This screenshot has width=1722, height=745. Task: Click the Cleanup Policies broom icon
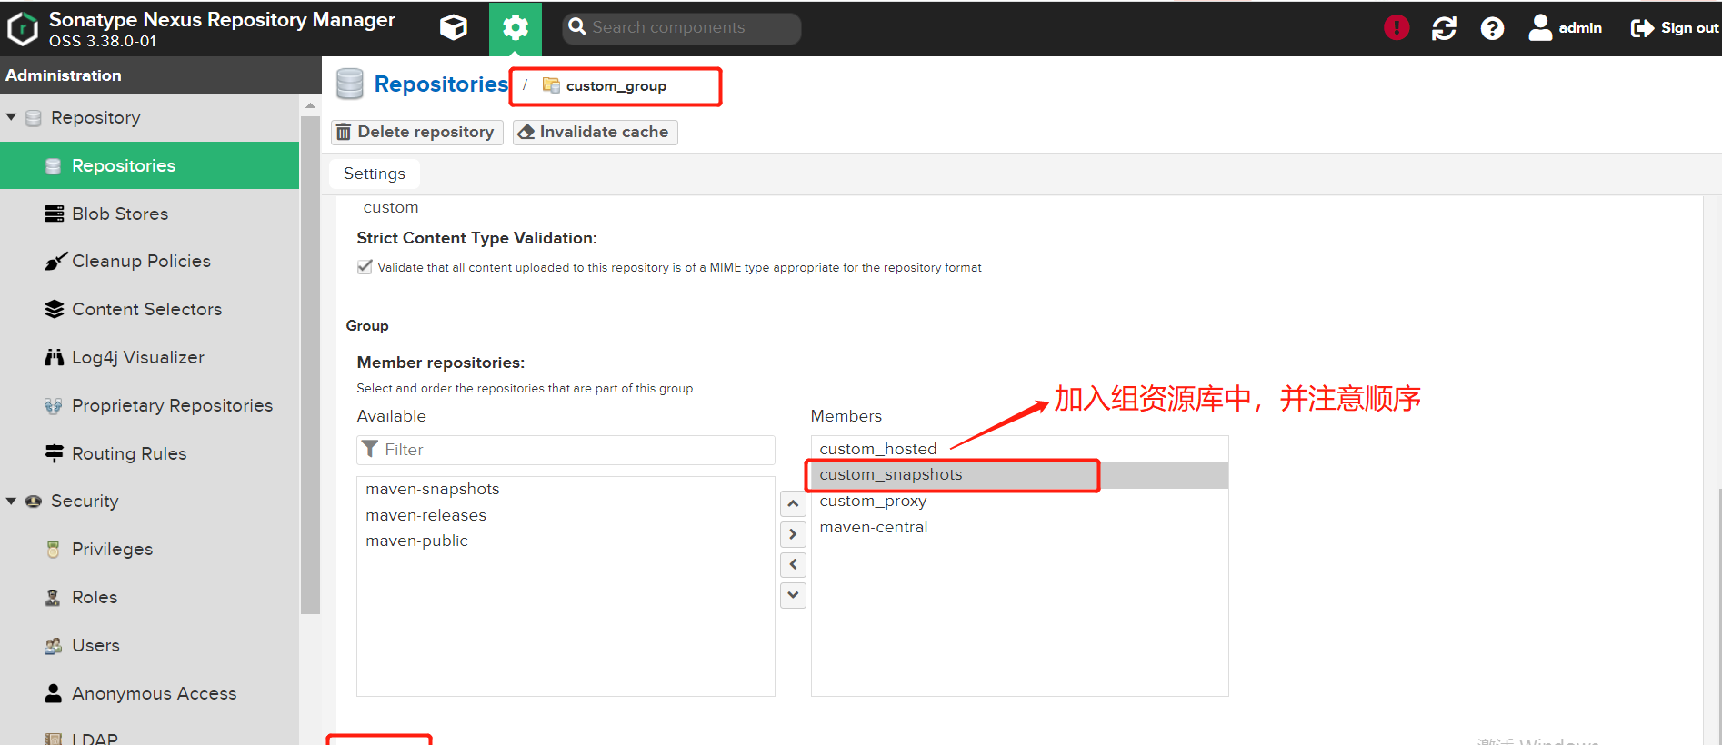click(55, 262)
